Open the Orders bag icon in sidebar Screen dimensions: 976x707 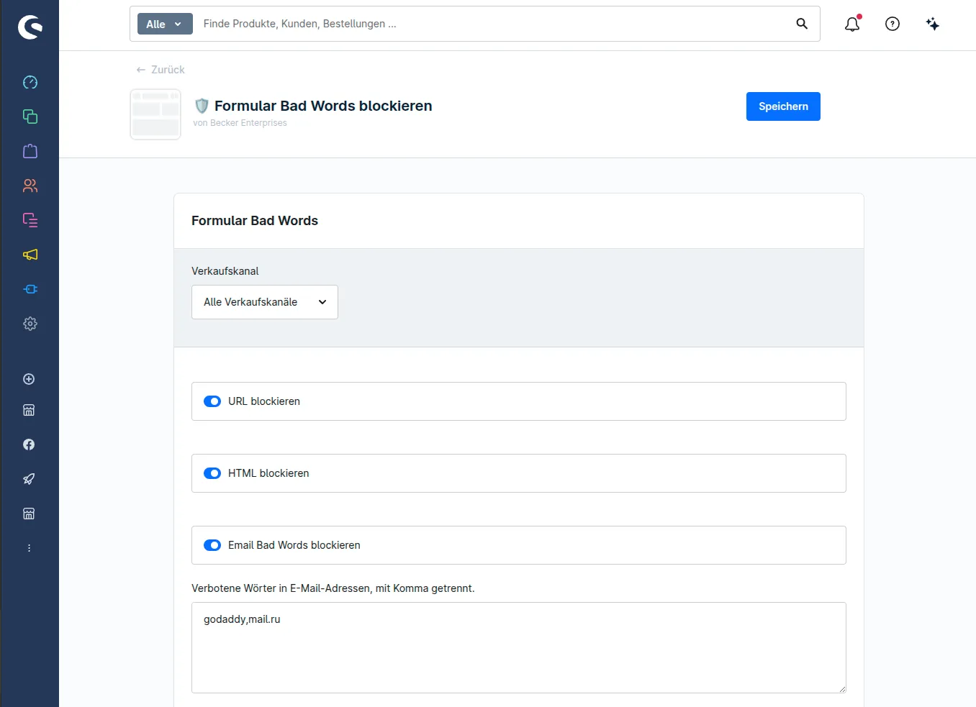(x=30, y=151)
